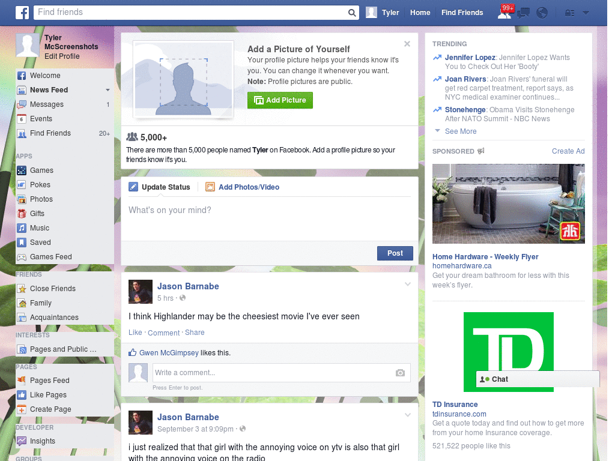Open the Chat bar
The width and height of the screenshot is (615, 461).
[538, 379]
